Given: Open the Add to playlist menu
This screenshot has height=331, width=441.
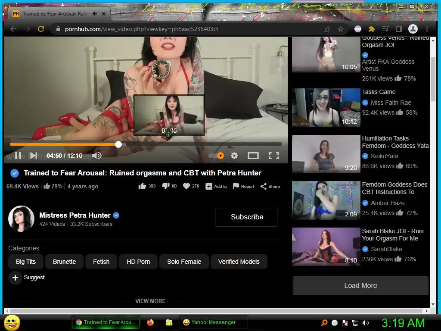Looking at the screenshot, I should [x=216, y=186].
